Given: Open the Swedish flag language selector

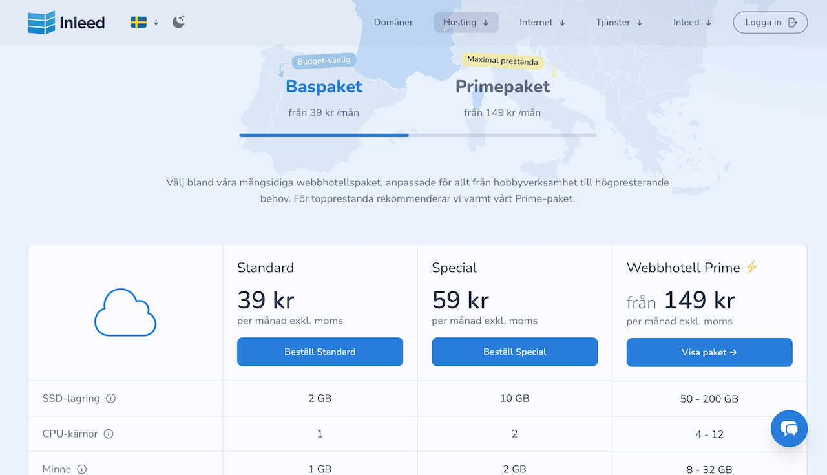Looking at the screenshot, I should point(145,22).
